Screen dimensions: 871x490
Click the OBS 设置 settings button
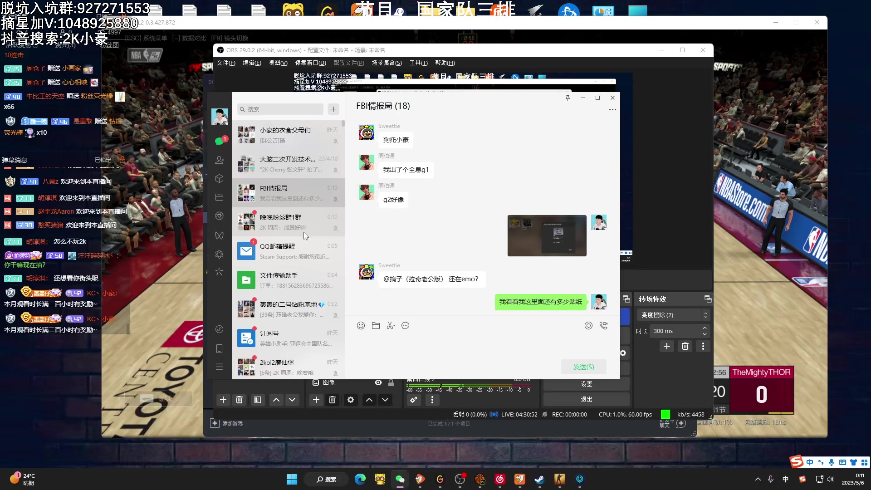[x=587, y=384]
